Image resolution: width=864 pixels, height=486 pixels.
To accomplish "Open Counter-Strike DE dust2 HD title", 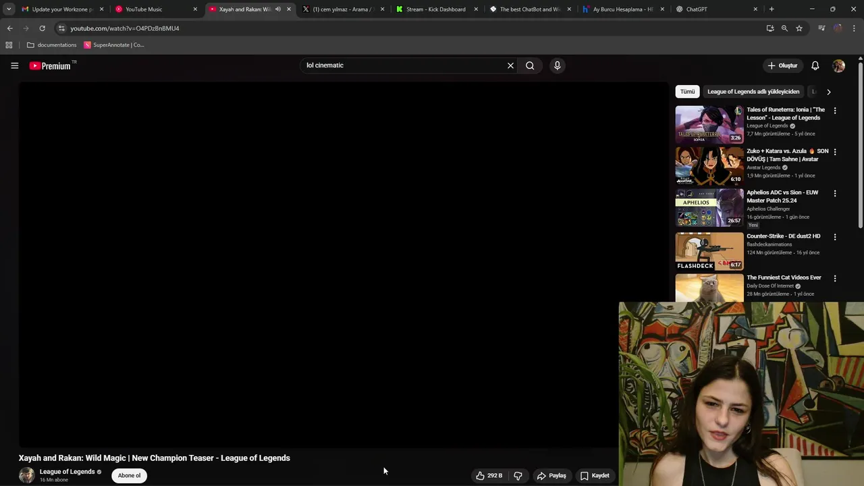I will pyautogui.click(x=783, y=236).
